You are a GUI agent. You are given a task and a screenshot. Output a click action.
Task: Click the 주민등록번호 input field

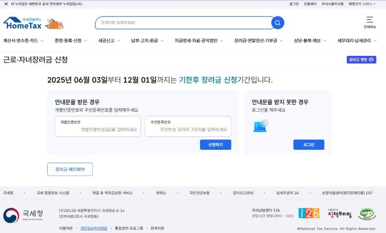click(x=188, y=127)
